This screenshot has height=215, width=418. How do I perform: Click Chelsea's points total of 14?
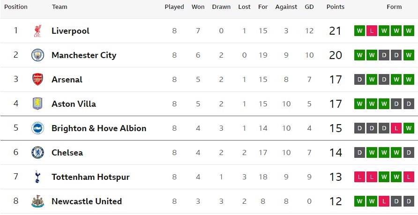(x=336, y=153)
